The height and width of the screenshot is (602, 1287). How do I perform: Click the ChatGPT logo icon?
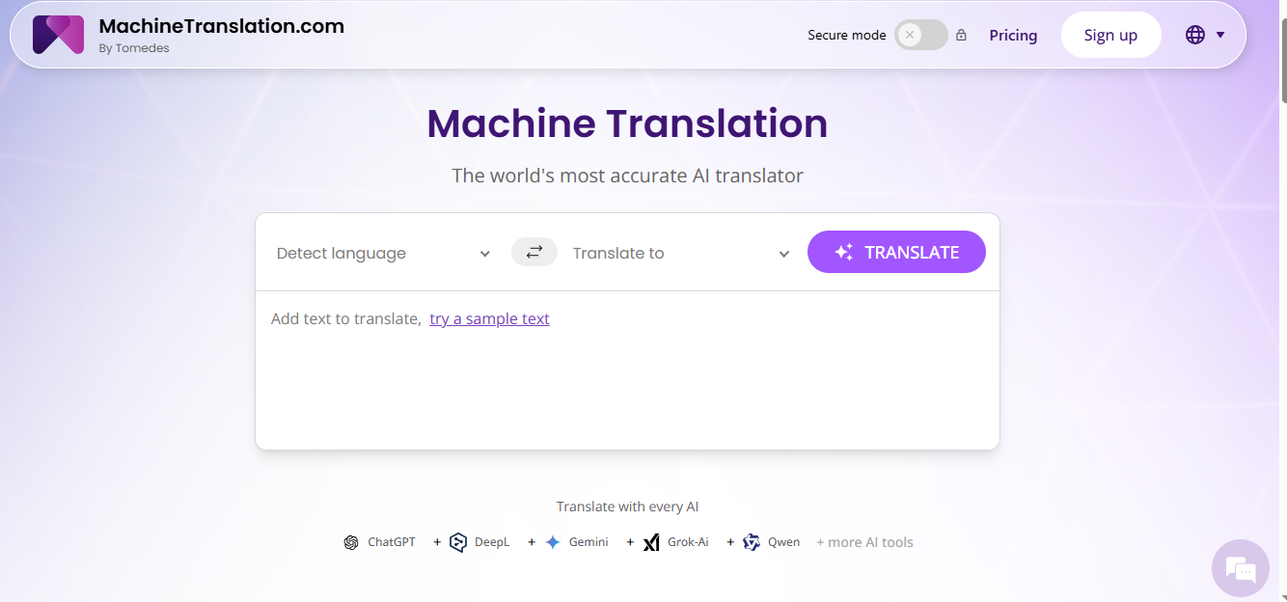(x=351, y=542)
